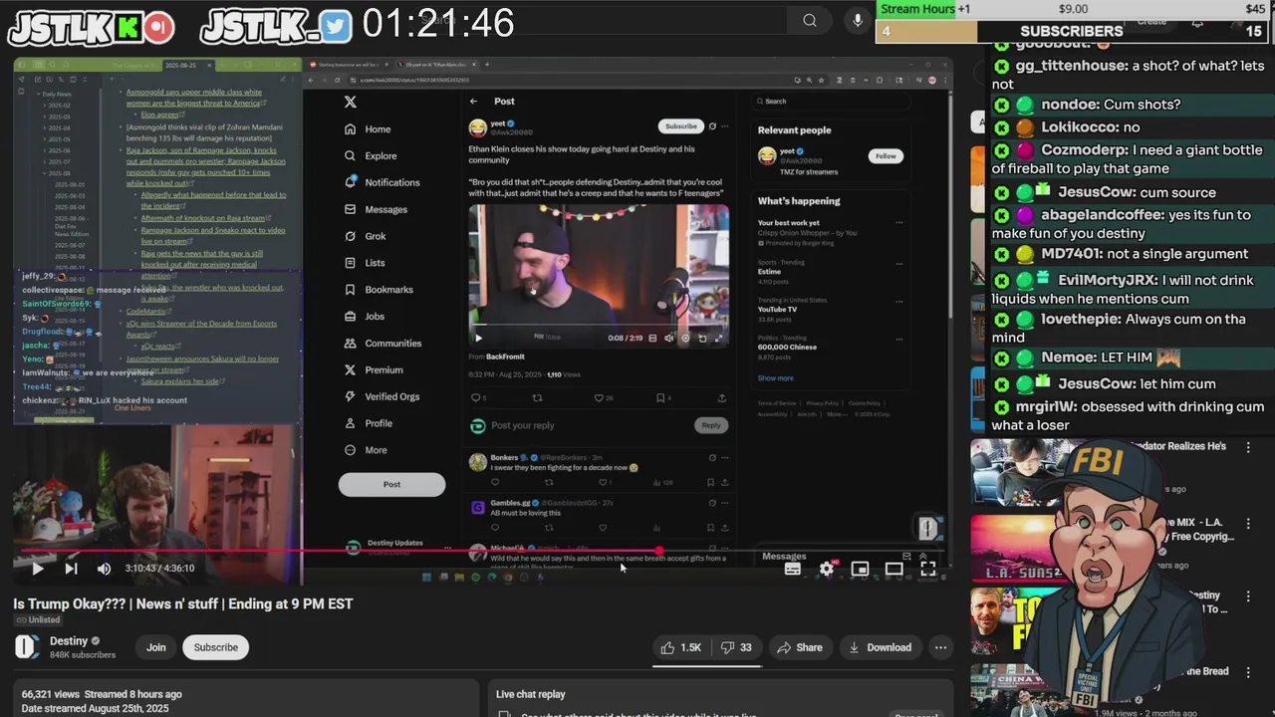Select Home in the streamed X sidebar
Screen dimensions: 1275x717
[x=368, y=128]
